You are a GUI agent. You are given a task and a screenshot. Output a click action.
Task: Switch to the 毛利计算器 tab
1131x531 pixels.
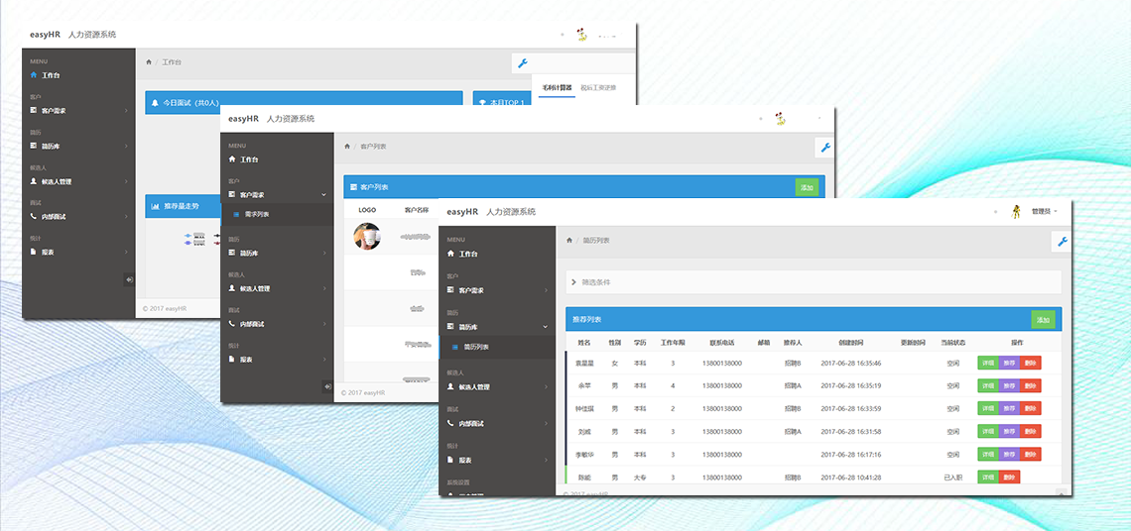click(x=557, y=88)
